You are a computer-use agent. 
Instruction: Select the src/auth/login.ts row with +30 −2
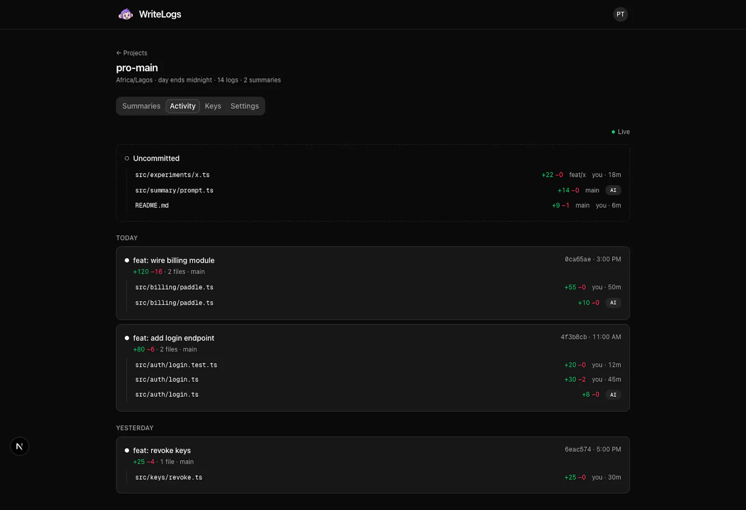pos(378,379)
